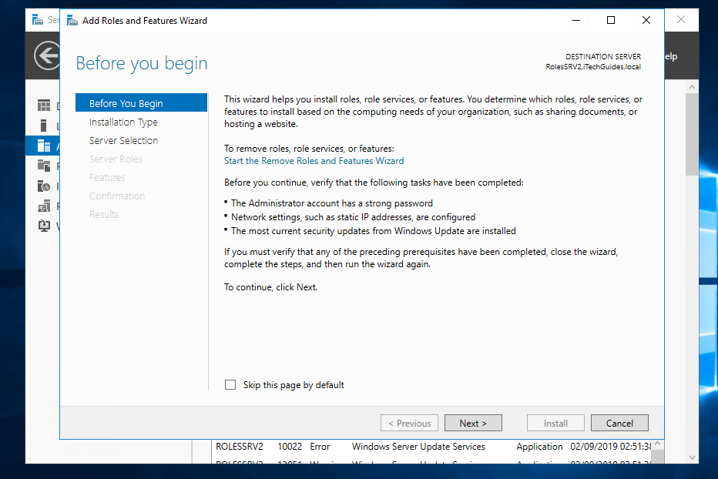
Task: Open the Server Manager Dashboard icon
Action: click(x=44, y=106)
